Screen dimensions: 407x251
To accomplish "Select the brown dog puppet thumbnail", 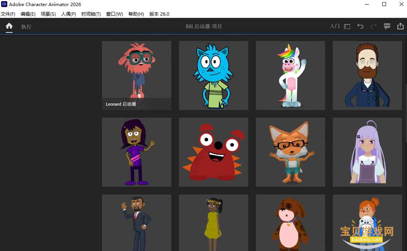I will (290, 223).
